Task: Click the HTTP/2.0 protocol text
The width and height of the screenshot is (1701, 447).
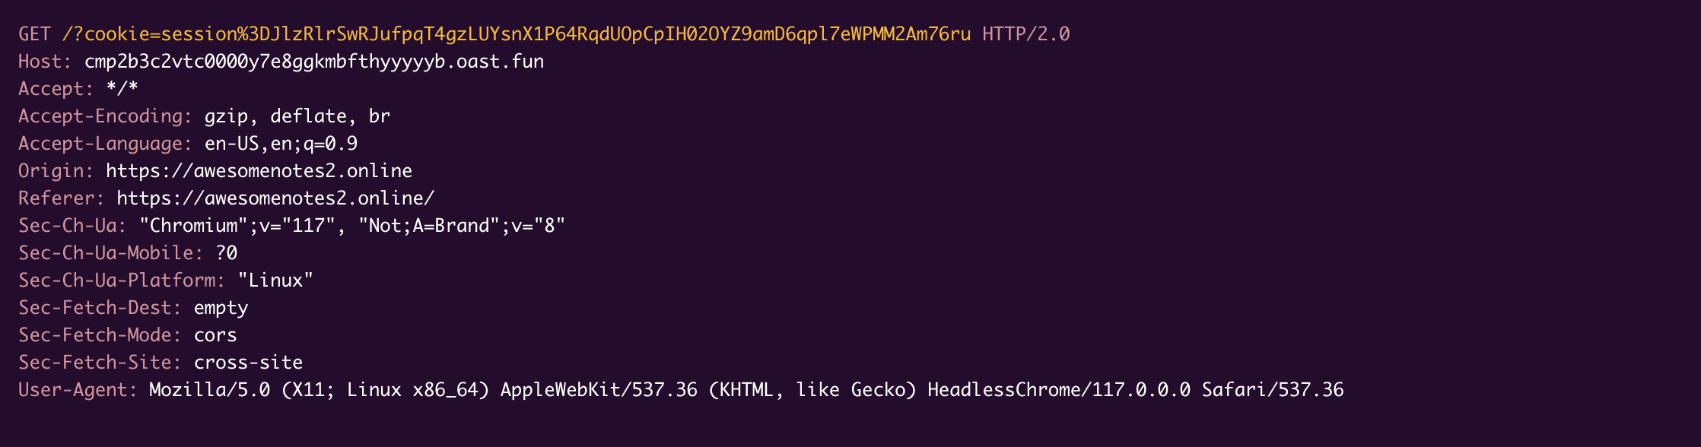Action: [1025, 34]
